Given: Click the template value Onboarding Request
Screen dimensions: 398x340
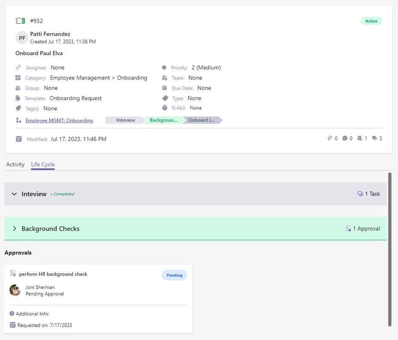Looking at the screenshot, I should pos(75,98).
